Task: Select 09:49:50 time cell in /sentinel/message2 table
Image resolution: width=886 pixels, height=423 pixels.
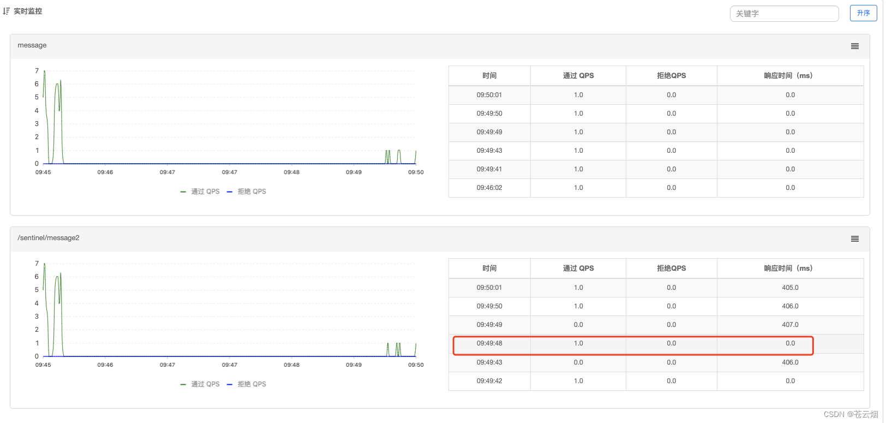Action: coord(489,306)
